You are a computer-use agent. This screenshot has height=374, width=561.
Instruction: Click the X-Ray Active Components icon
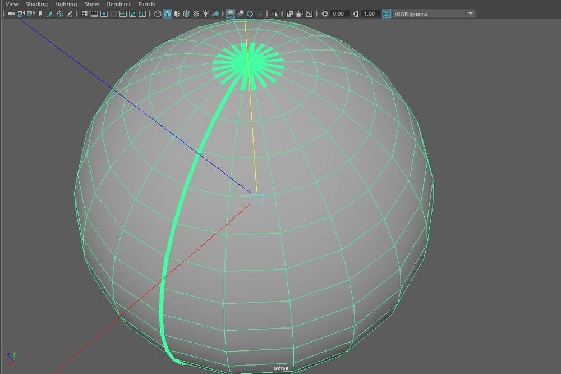pos(300,14)
